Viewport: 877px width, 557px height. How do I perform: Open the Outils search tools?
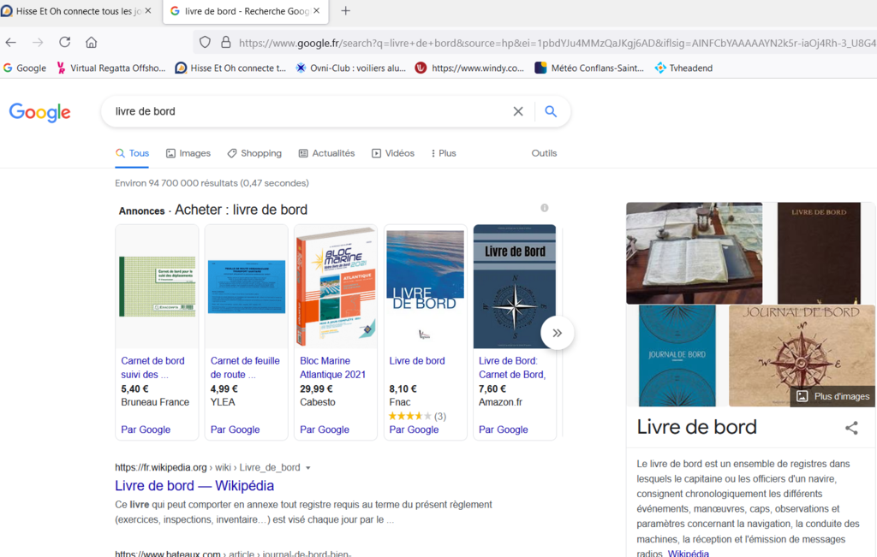coord(544,153)
